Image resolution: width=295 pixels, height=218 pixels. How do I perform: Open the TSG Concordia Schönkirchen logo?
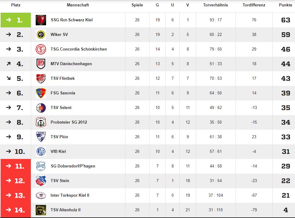[41, 49]
